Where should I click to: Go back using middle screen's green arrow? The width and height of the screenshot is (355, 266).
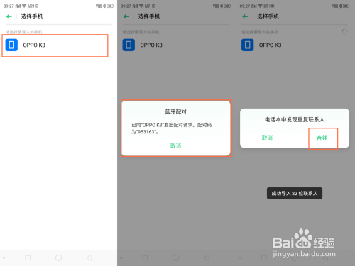126,16
